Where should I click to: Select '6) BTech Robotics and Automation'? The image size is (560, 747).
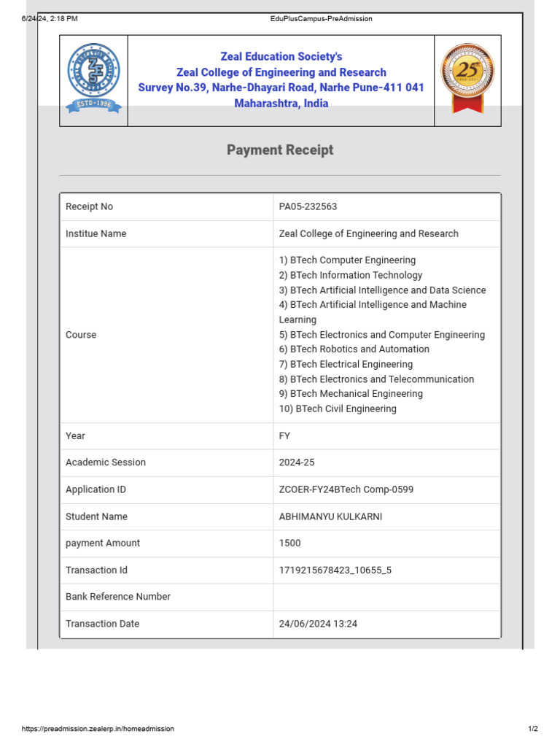[x=354, y=349]
